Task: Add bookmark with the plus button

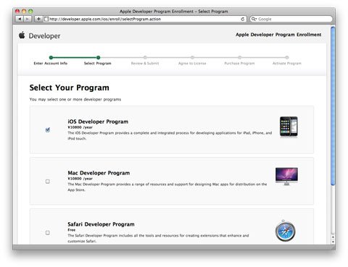Action: click(38, 19)
